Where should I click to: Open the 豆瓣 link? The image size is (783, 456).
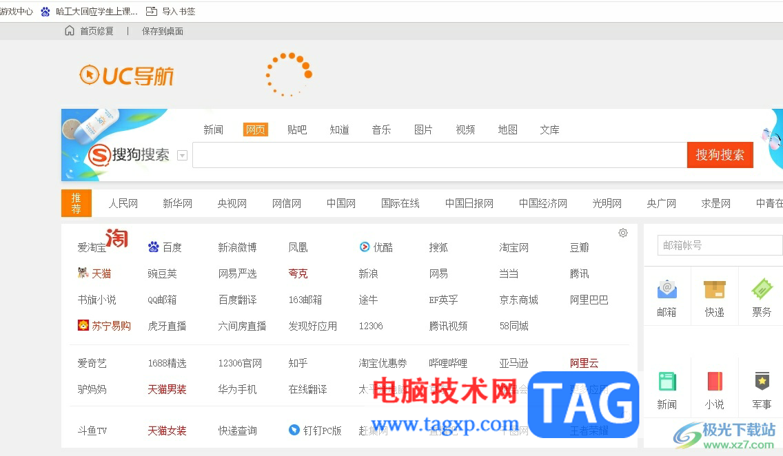[x=579, y=247]
